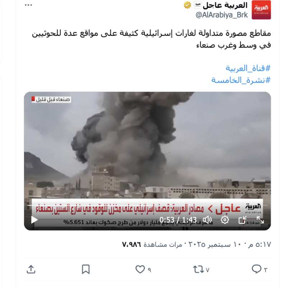285x287 pixels.
Task: Open the #قناة_العربية hashtag
Action: [x=248, y=68]
